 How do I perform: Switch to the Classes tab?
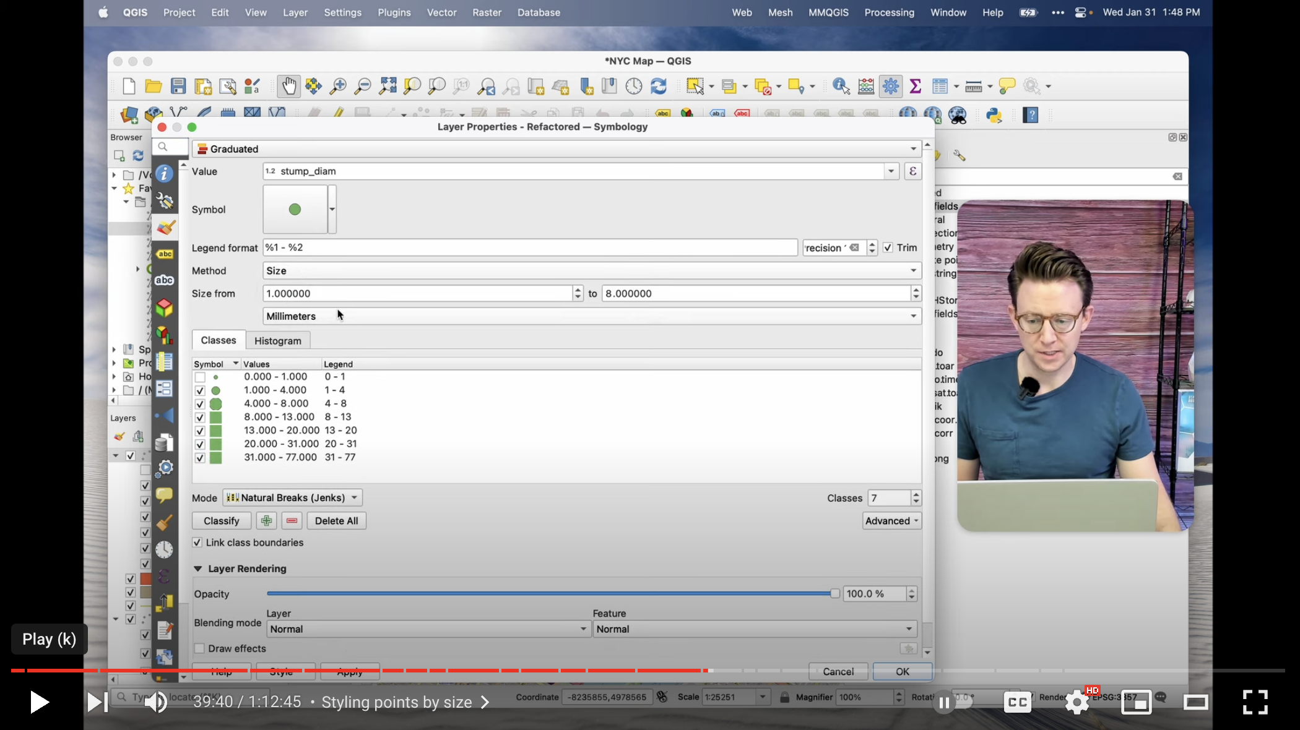pos(218,340)
